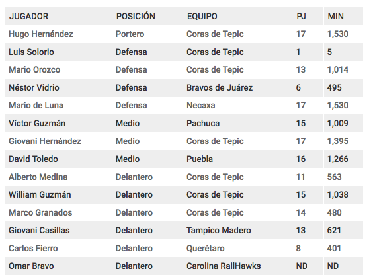The height and width of the screenshot is (279, 367).
Task: Select Víctor Guzmán player name
Action: coord(37,124)
